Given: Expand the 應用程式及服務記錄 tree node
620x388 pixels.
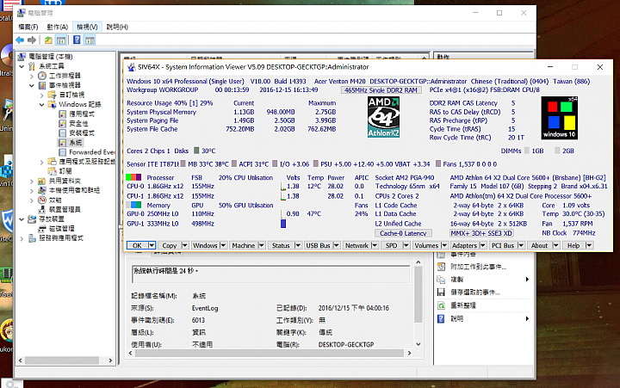Looking at the screenshot, I should pos(41,162).
